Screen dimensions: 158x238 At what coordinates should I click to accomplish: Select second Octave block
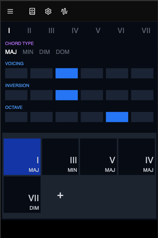tap(41, 117)
